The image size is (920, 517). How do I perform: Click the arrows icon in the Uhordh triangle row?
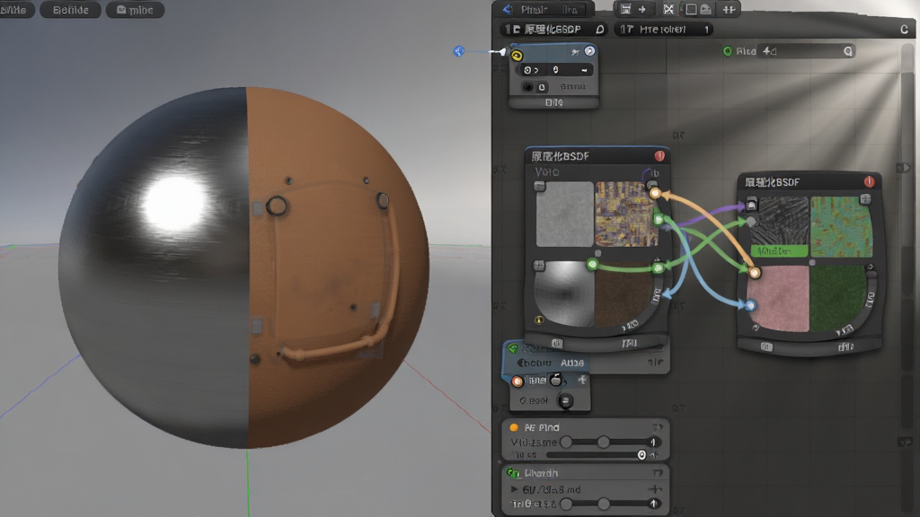(655, 489)
